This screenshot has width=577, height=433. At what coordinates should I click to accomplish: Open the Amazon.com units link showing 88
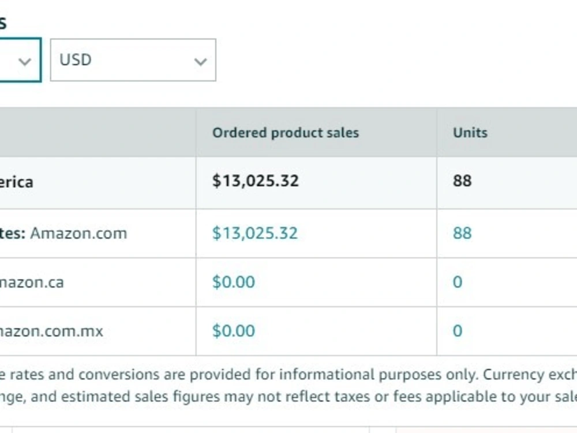[462, 233]
